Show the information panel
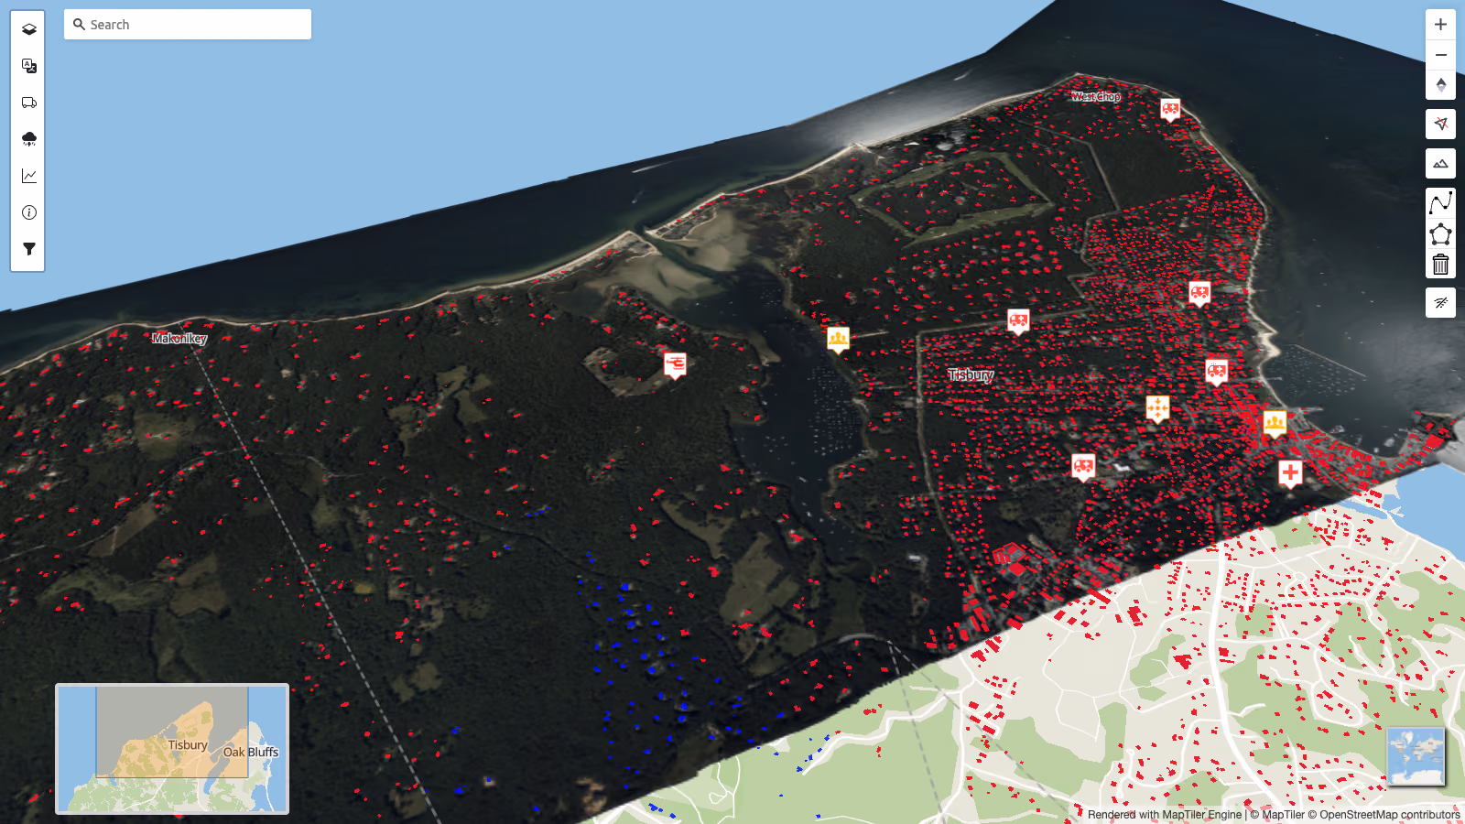Screen dimensions: 1465x824 29,212
